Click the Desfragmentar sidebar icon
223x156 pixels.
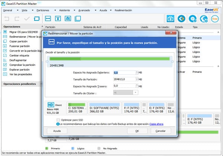point(5,60)
